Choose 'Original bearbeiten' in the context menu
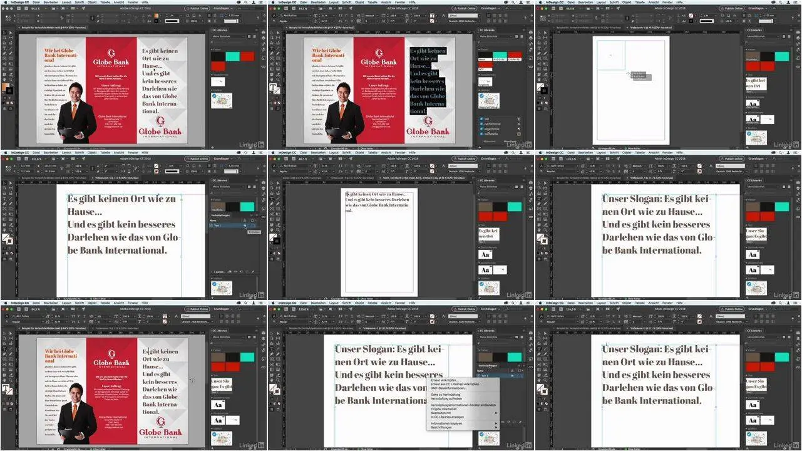This screenshot has height=451, width=802. tap(444, 409)
